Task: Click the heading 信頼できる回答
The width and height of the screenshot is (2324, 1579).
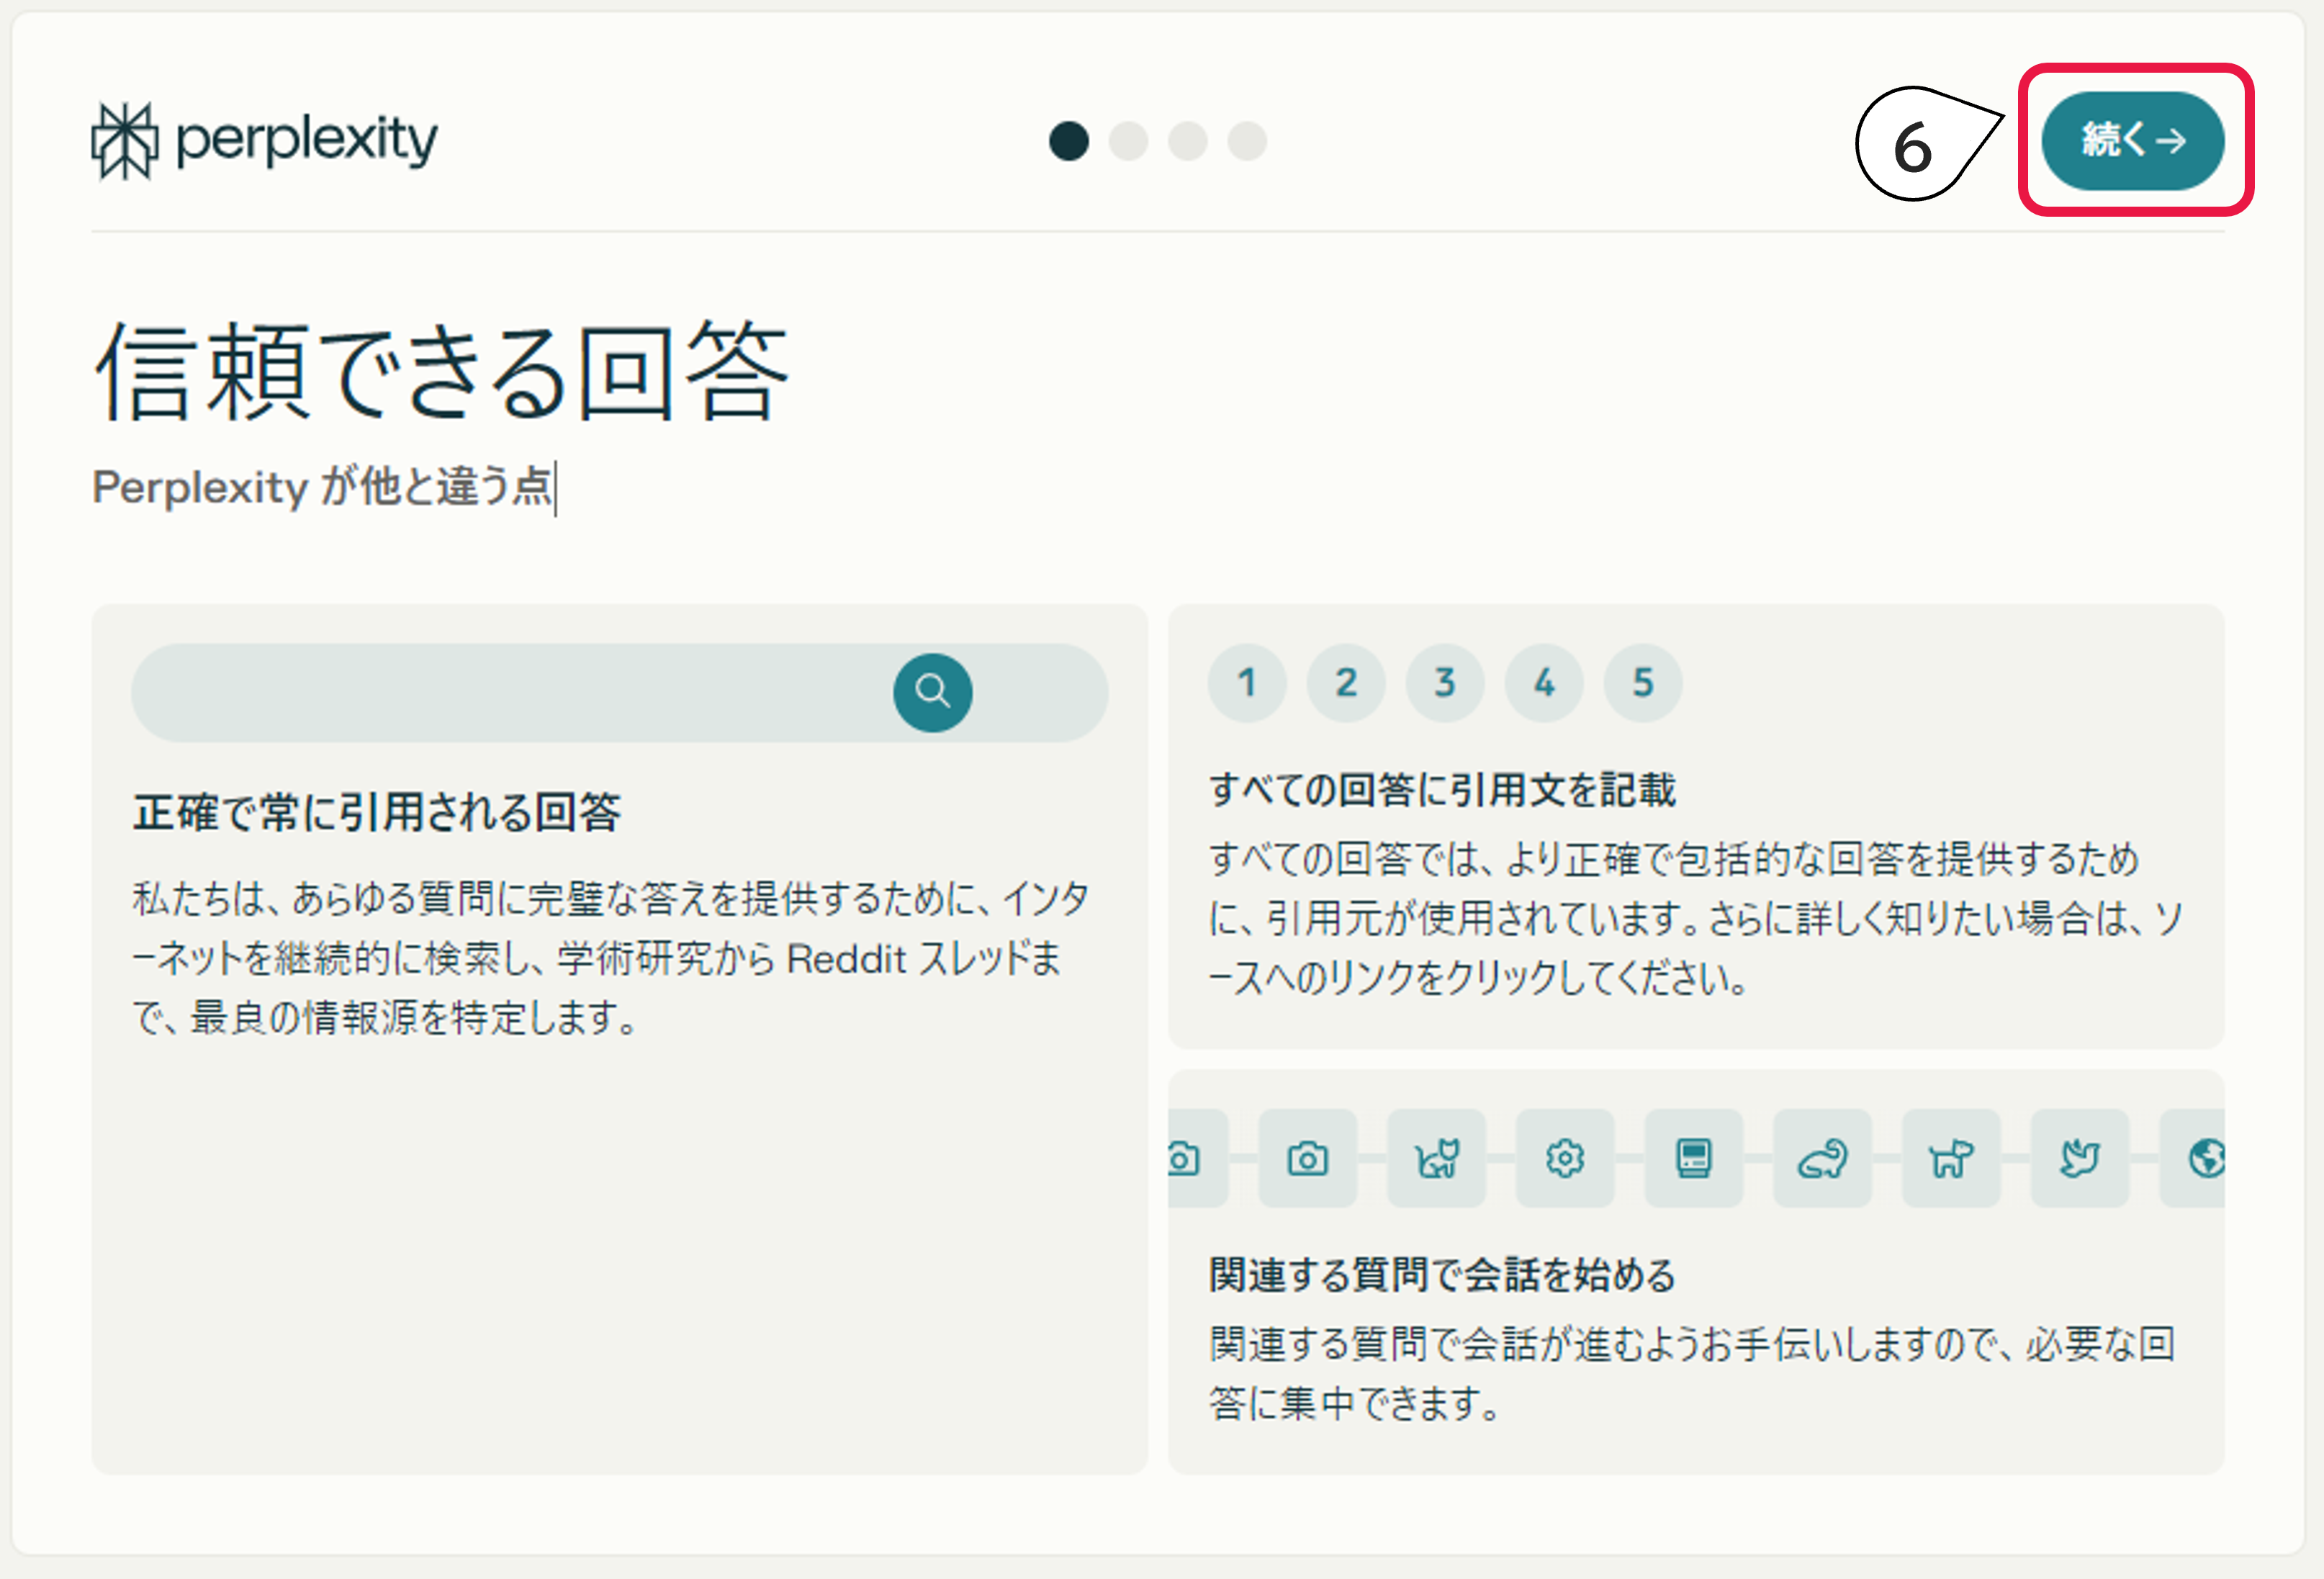Action: coord(441,371)
